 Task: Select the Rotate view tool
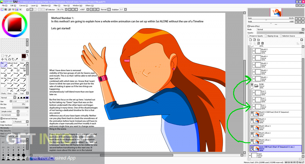(9, 59)
